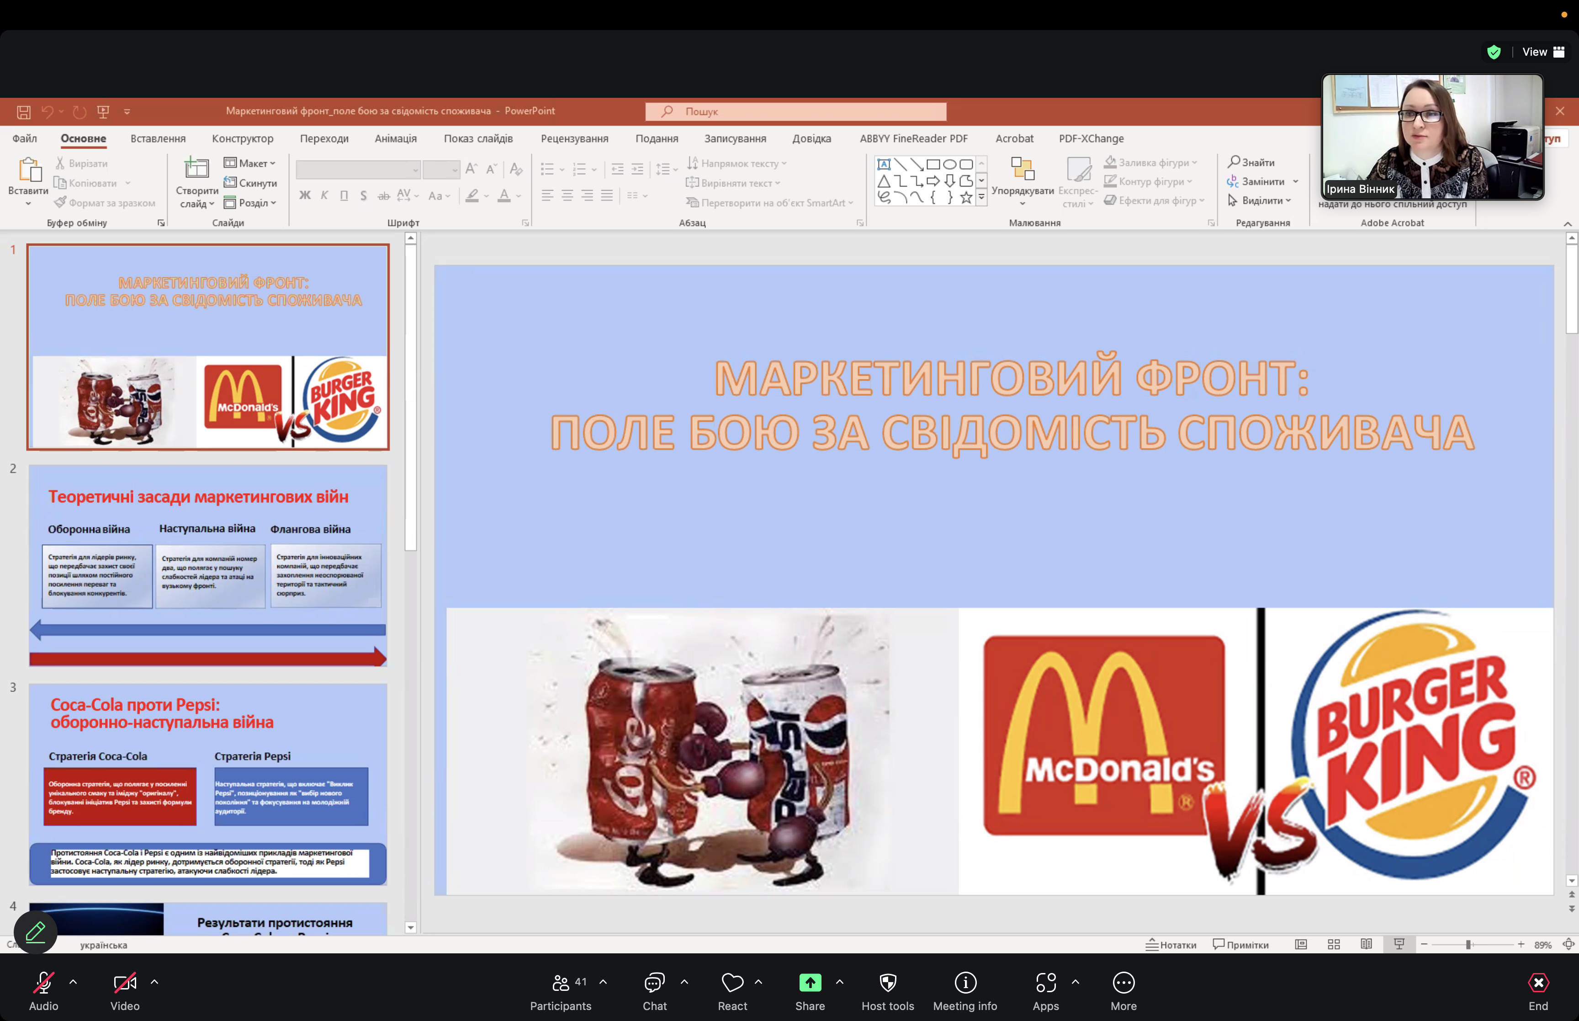Switch to the Вставлення ribbon tab
Viewport: 1579px width, 1021px height.
158,138
